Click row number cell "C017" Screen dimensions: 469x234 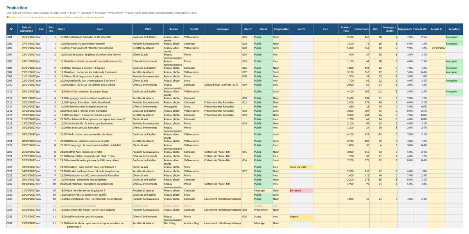click(x=11, y=119)
